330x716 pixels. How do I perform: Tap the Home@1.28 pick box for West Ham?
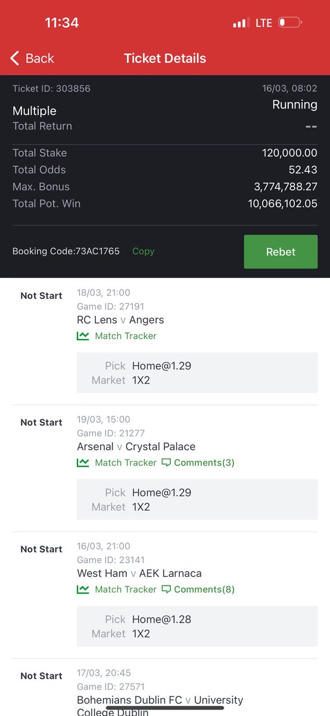(197, 626)
